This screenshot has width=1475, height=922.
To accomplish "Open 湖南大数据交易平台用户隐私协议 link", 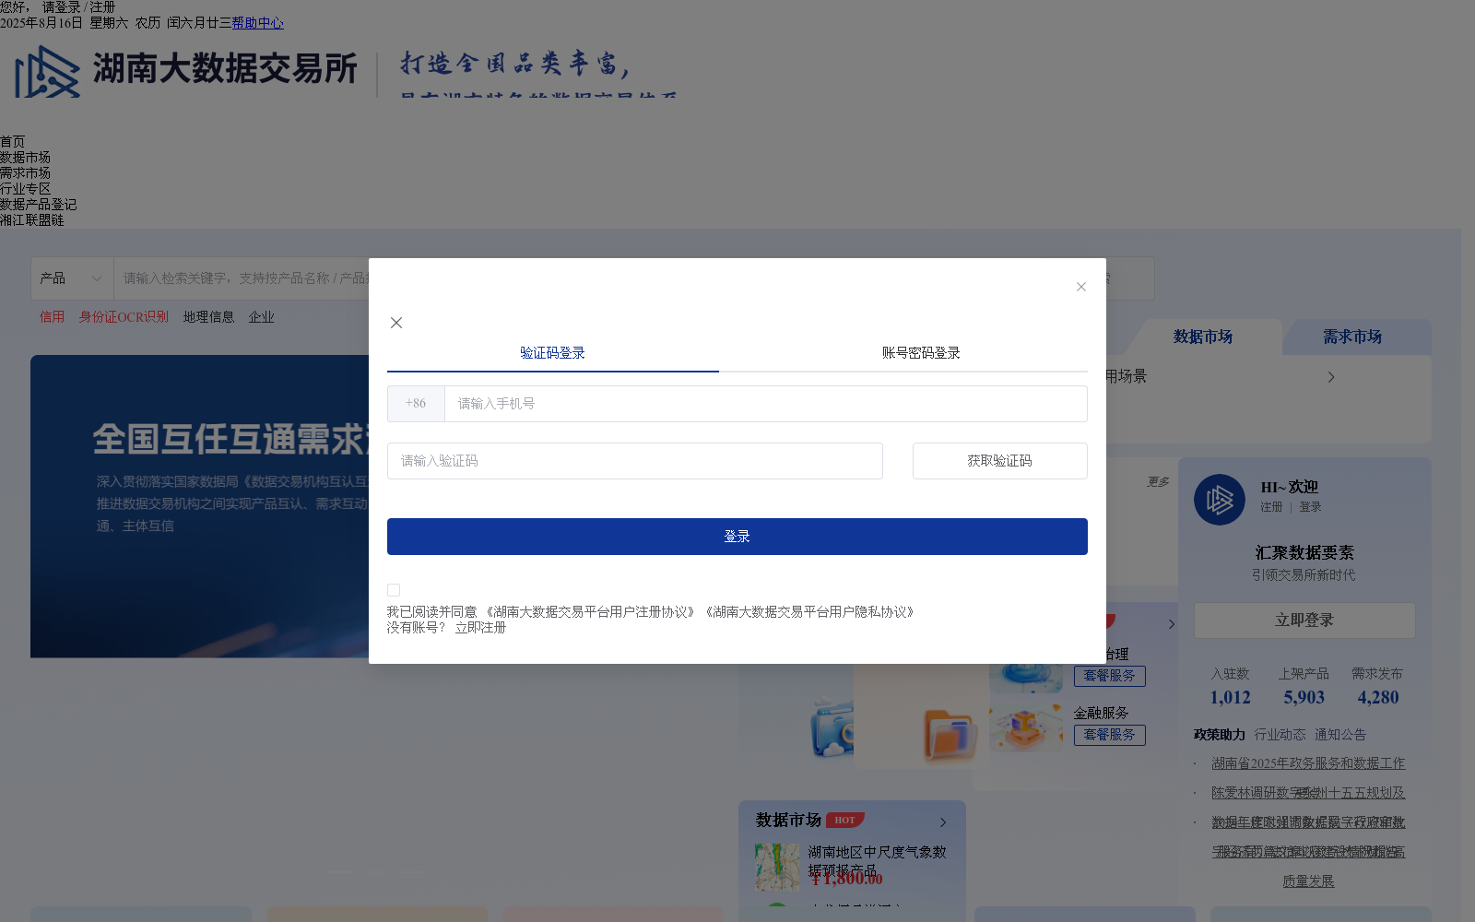I will click(x=809, y=612).
